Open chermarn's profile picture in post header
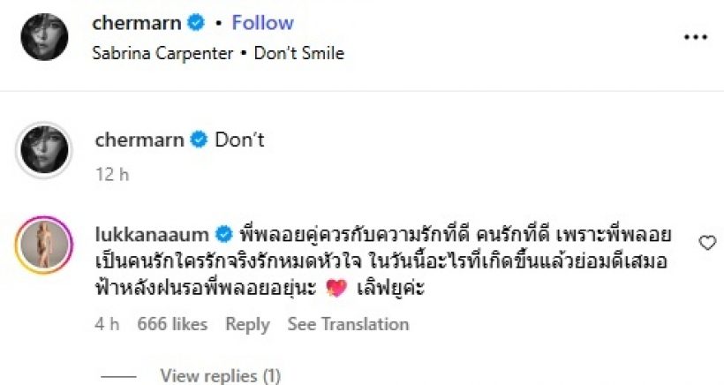Screen dimensions: 724x385 pos(42,35)
